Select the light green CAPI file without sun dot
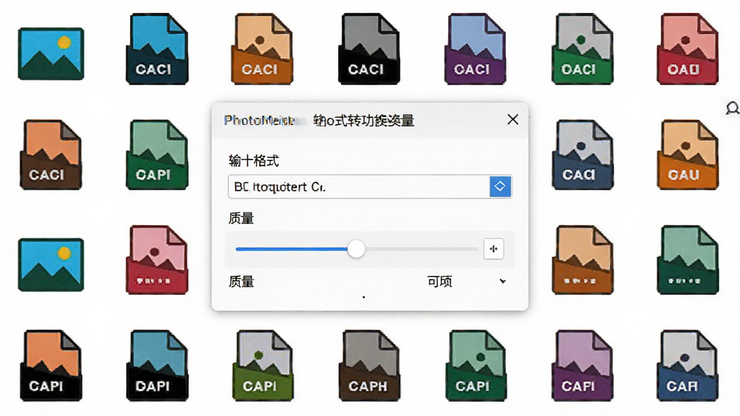 click(157, 155)
